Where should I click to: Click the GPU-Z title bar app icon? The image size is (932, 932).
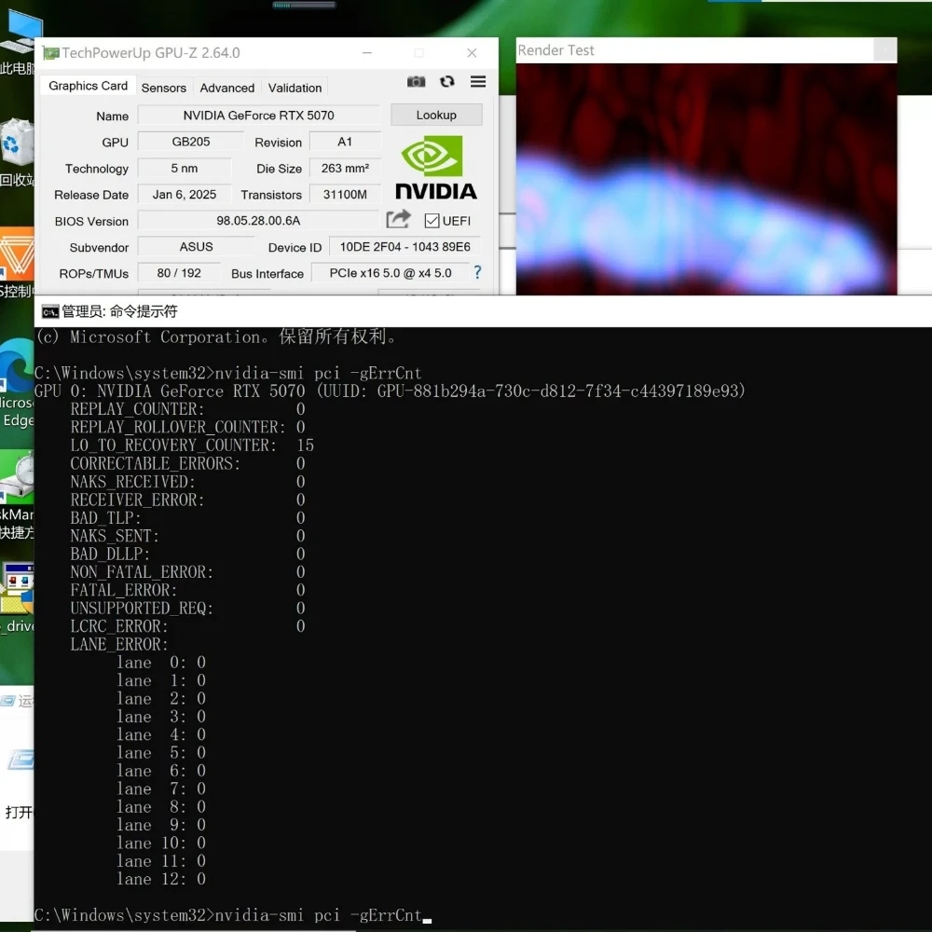pyautogui.click(x=50, y=53)
